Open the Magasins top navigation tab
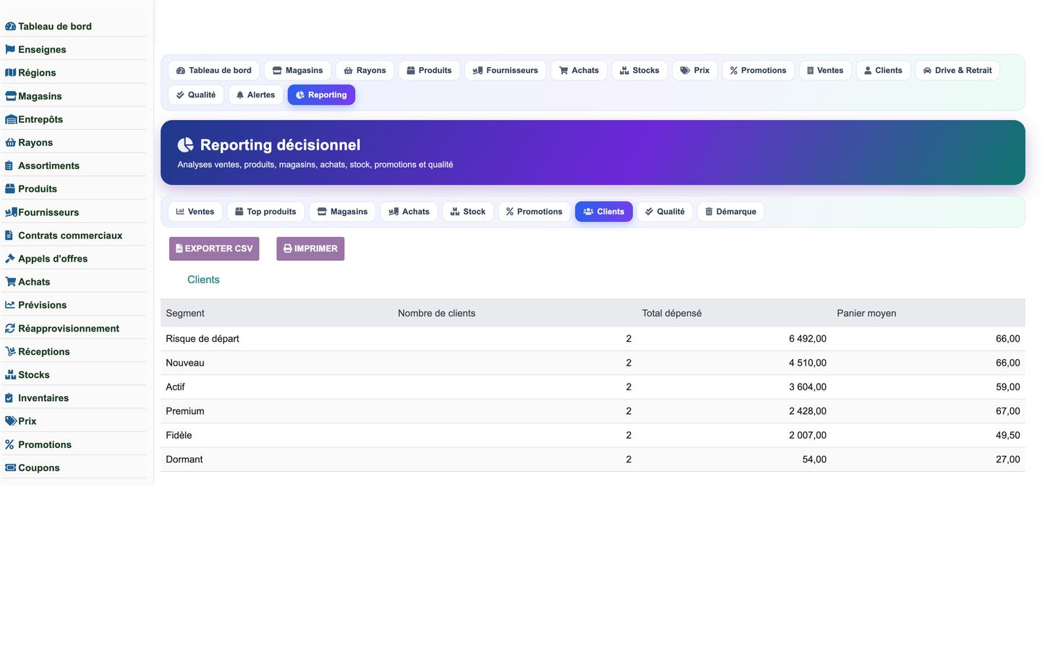This screenshot has height=646, width=1045. [x=298, y=71]
